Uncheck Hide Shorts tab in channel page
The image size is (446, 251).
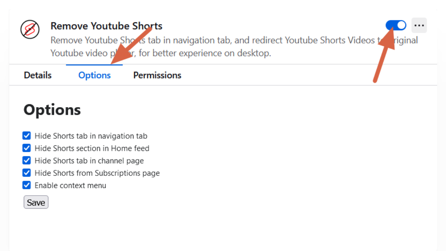tap(26, 160)
